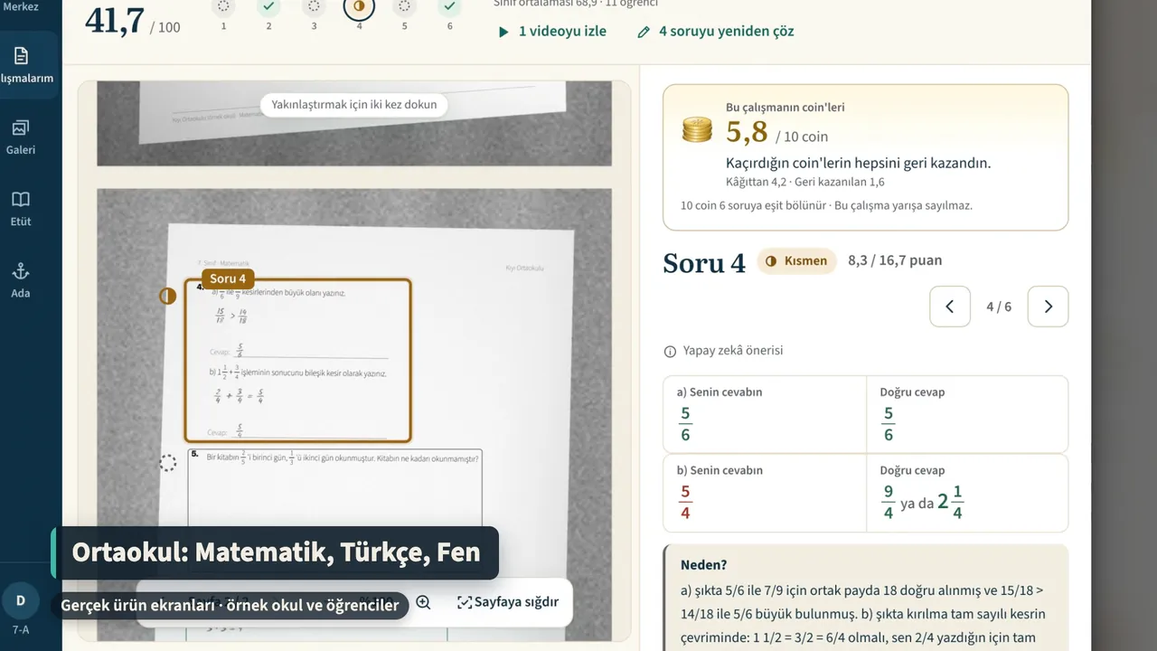The height and width of the screenshot is (651, 1157).
Task: Zoom in with the magnifier icon
Action: [x=423, y=602]
